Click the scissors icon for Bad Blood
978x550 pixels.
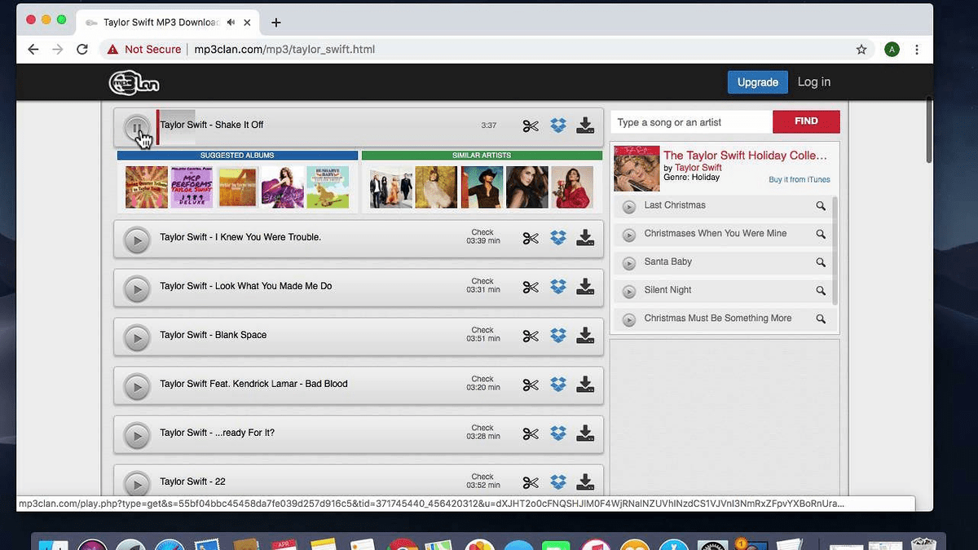(x=531, y=384)
